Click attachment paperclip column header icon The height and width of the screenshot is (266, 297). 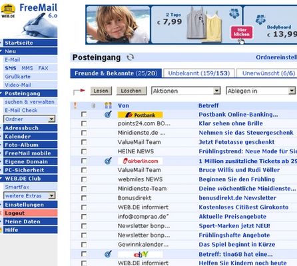pyautogui.click(x=93, y=105)
